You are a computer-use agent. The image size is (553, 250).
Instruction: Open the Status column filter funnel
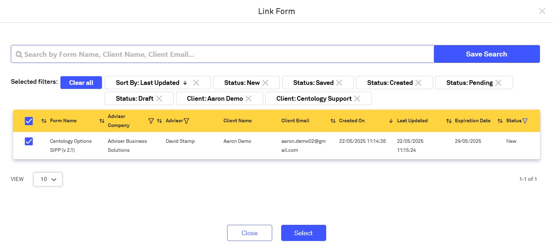coord(525,121)
